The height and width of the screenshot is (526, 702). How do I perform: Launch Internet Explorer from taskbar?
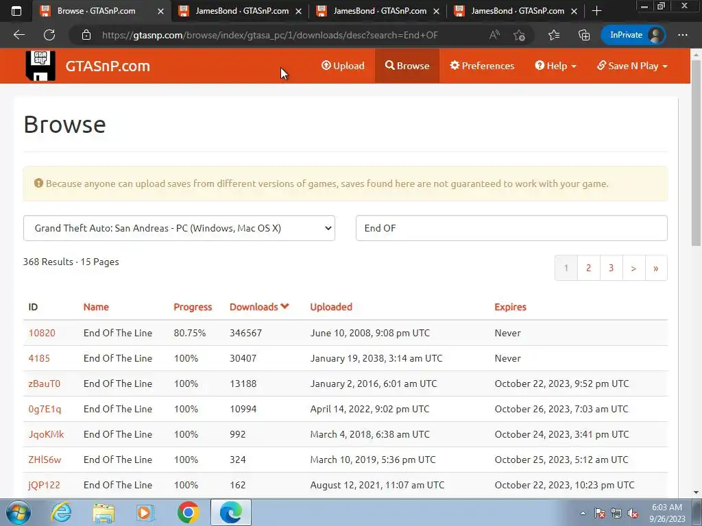pos(61,512)
